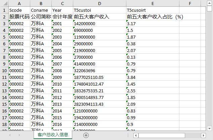The width and height of the screenshot is (213, 140).
Task: Select cell with value 69000000
Action: coord(99,30)
